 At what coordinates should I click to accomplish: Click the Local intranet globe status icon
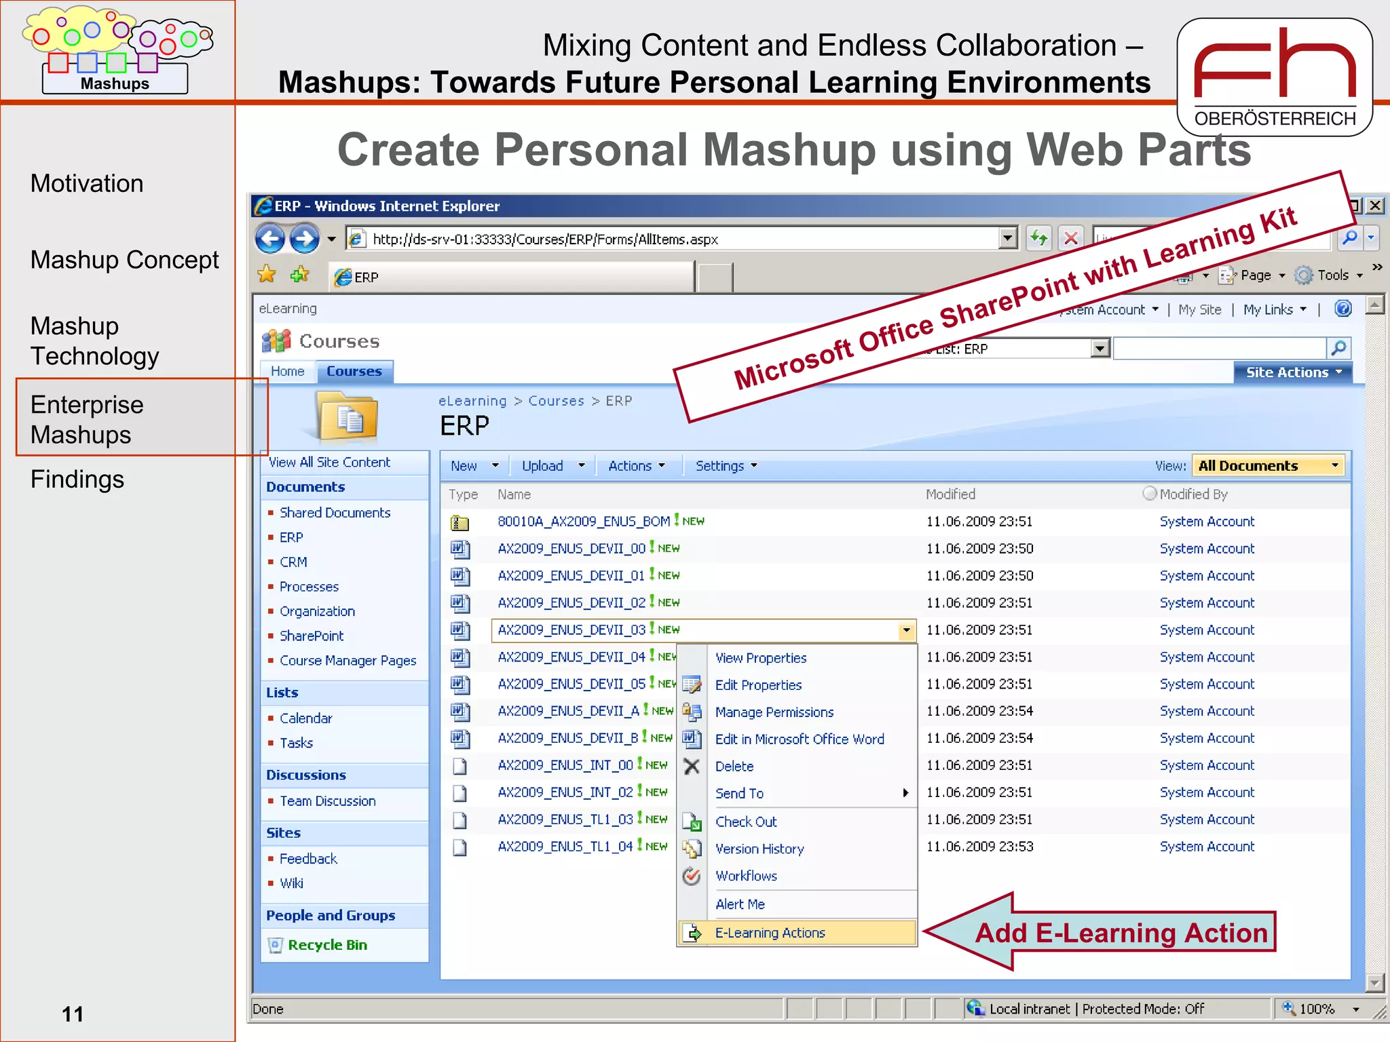975,1008
